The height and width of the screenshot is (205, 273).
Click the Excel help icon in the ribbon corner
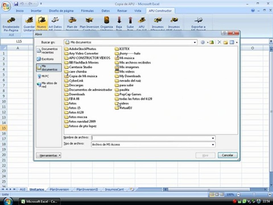coord(253,11)
